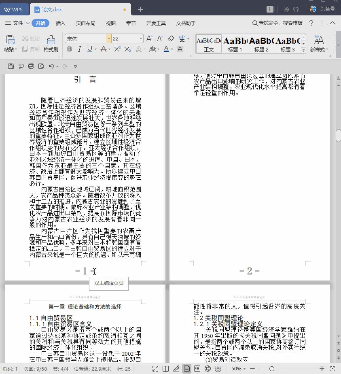
Task: Click the save icon in quick access bar
Action: click(11, 66)
